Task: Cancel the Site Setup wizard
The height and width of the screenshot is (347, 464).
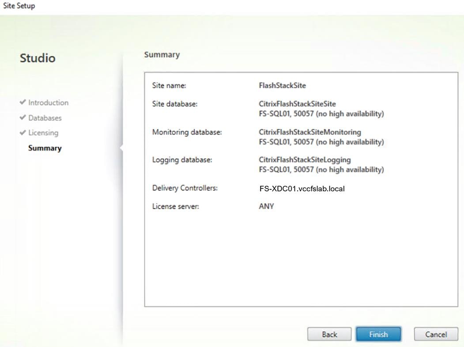Action: tap(436, 334)
